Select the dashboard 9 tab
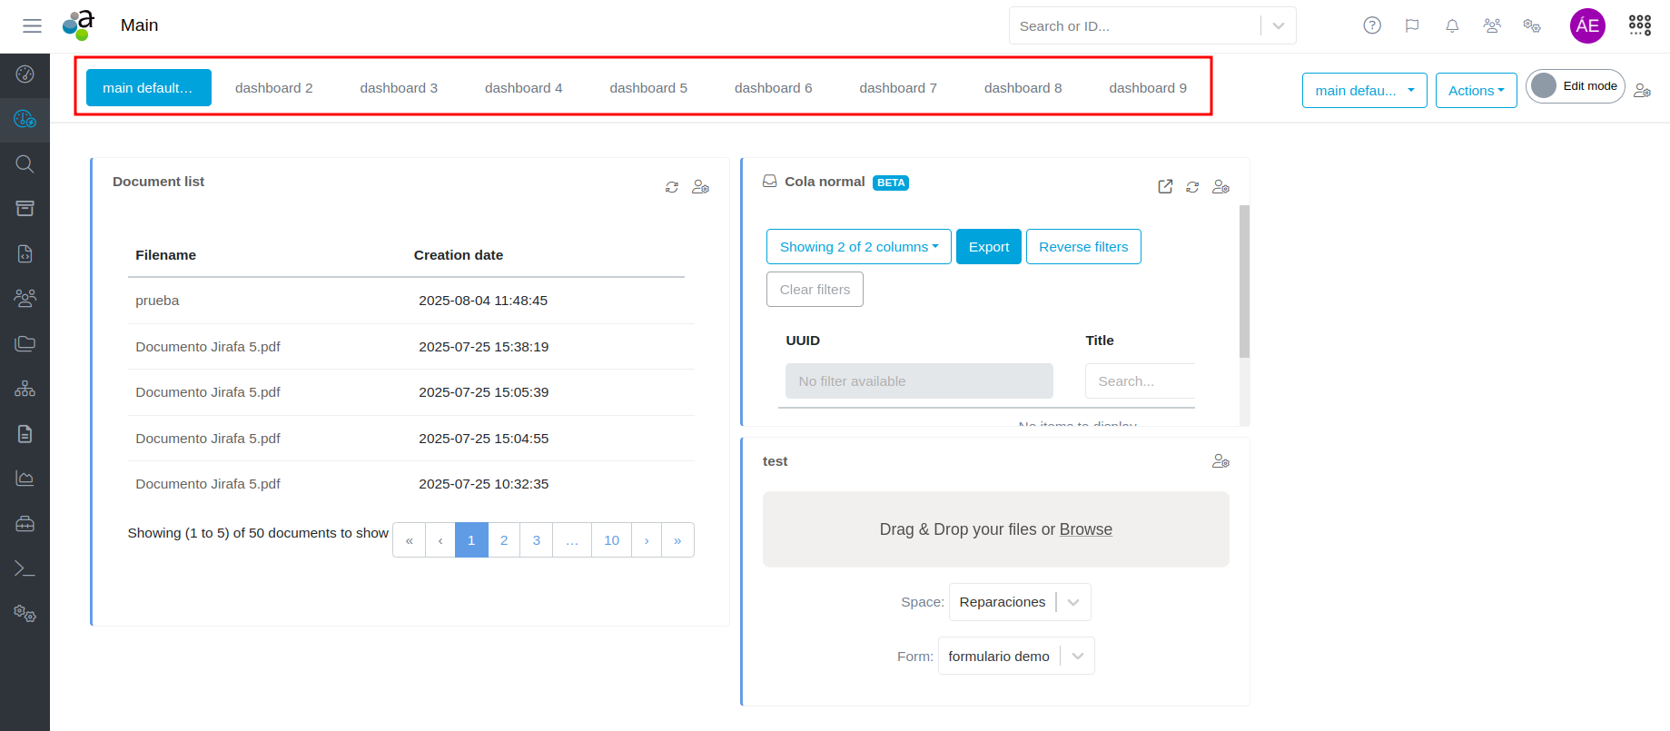Viewport: 1670px width, 731px height. (x=1147, y=88)
